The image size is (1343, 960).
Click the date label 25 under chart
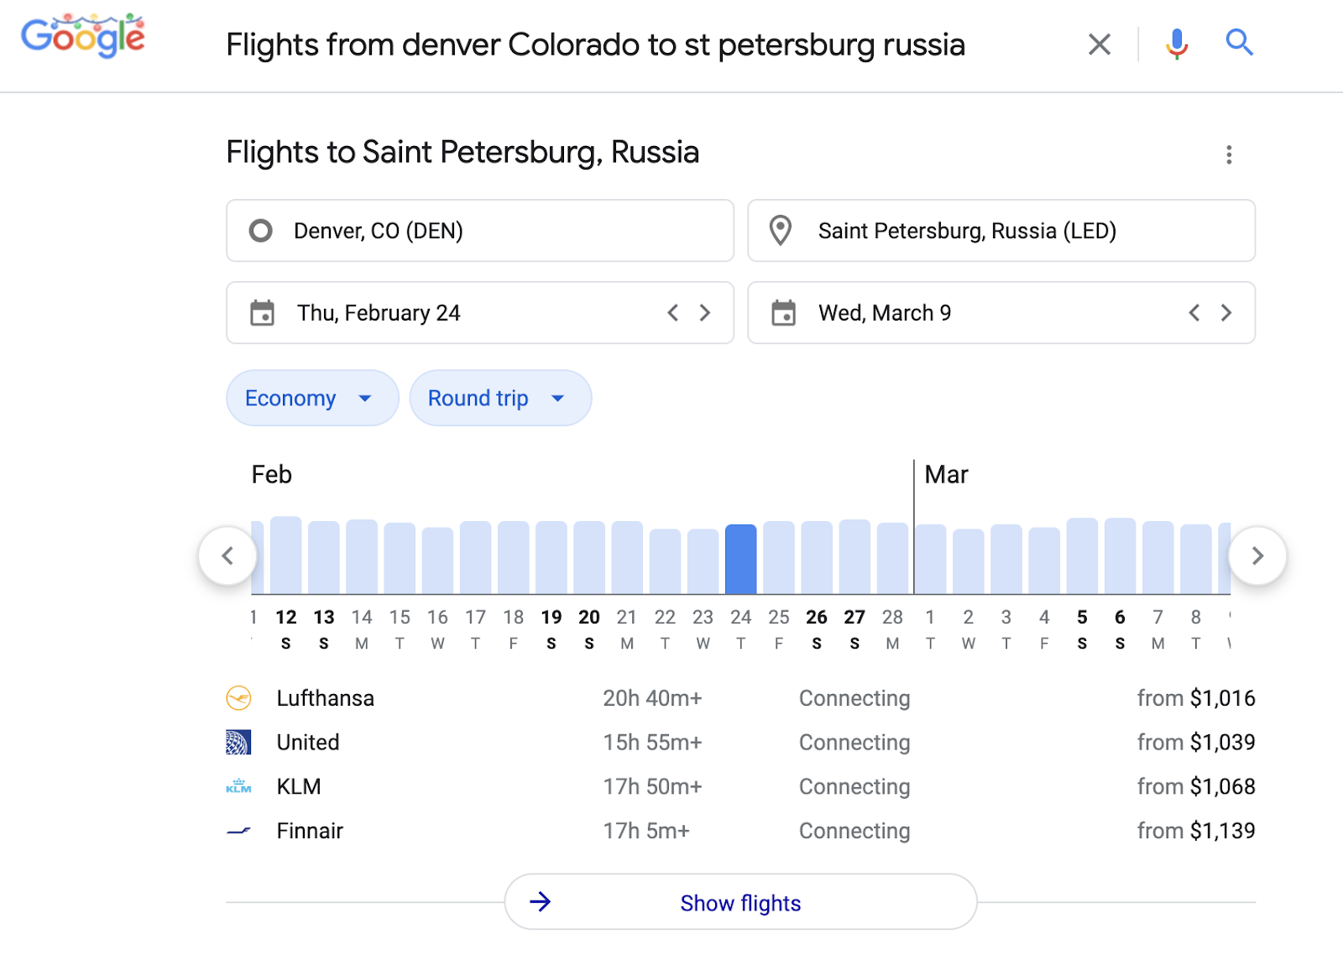[779, 618]
